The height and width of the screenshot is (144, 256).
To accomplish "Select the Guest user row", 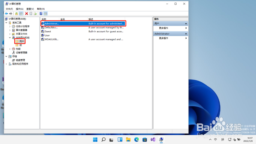I will point(83,31).
